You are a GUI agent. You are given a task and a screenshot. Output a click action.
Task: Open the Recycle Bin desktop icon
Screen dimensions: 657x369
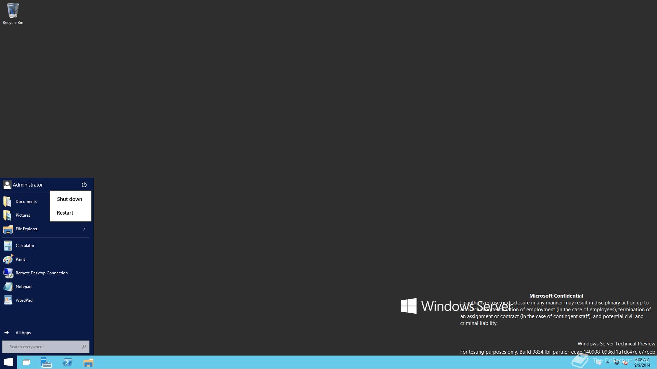click(x=13, y=14)
